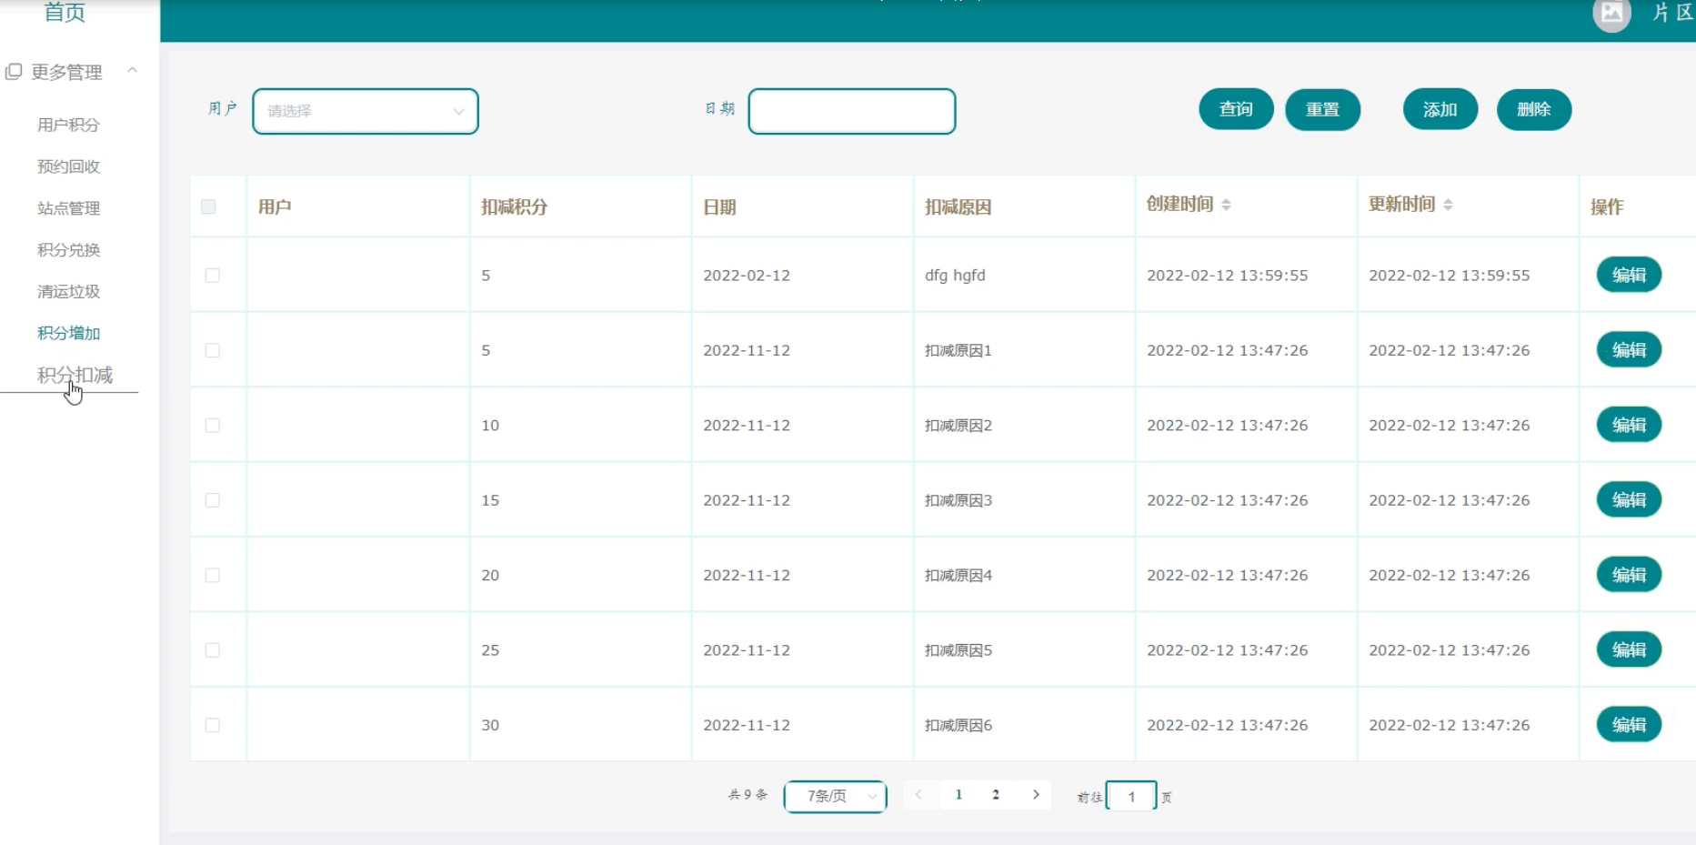Edit the 扣减原因1 row
This screenshot has width=1696, height=845.
point(1629,350)
